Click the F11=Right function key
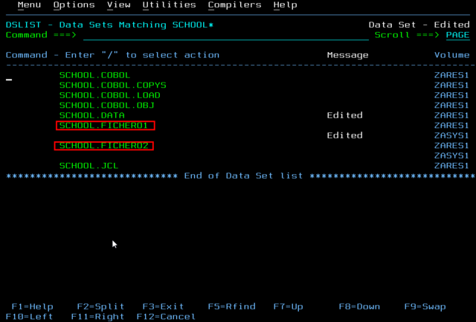 click(97, 317)
